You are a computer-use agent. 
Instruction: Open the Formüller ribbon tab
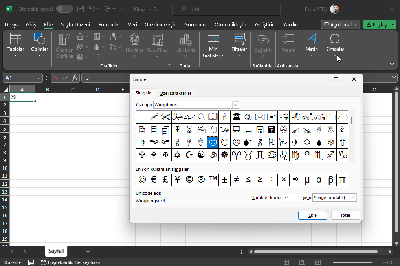[109, 24]
